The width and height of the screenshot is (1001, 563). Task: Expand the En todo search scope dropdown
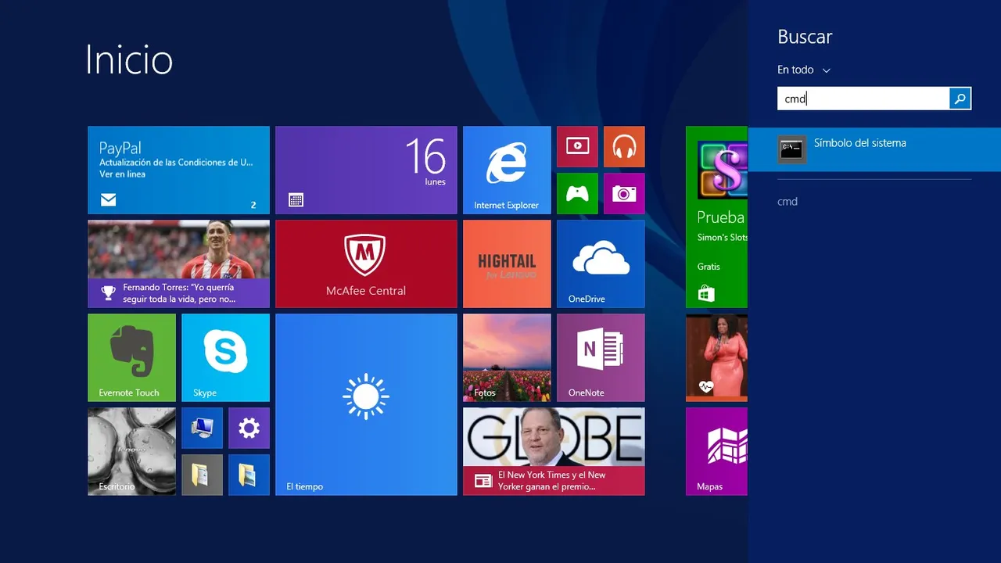point(804,70)
